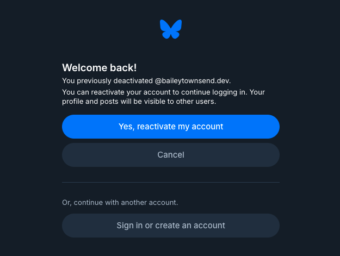Click the Welcome back! heading
The height and width of the screenshot is (256, 340).
pyautogui.click(x=99, y=68)
